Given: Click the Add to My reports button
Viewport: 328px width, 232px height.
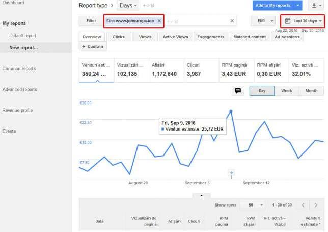Looking at the screenshot, I should (273, 5).
